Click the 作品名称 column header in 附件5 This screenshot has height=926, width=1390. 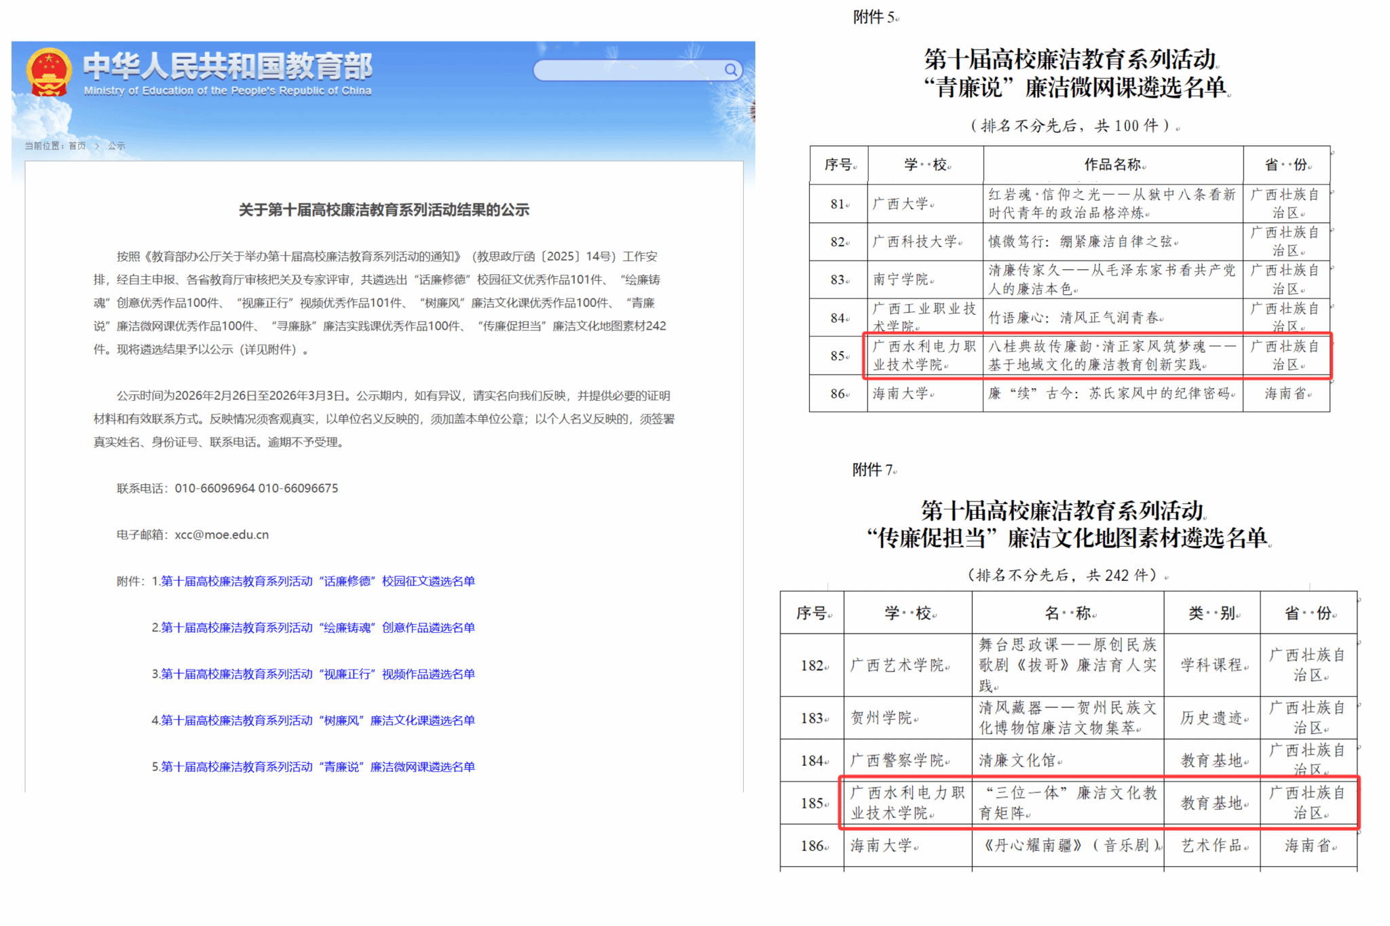point(1113,164)
